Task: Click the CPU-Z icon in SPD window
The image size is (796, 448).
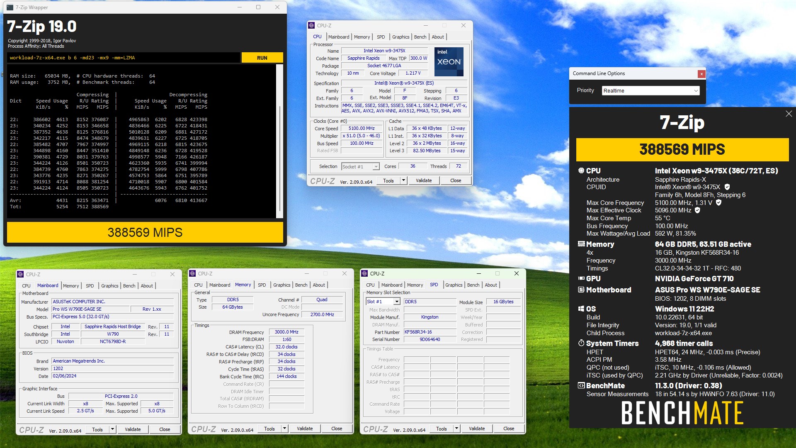Action: point(364,273)
